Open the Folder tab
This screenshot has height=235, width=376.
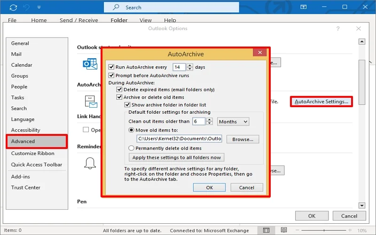coord(119,20)
